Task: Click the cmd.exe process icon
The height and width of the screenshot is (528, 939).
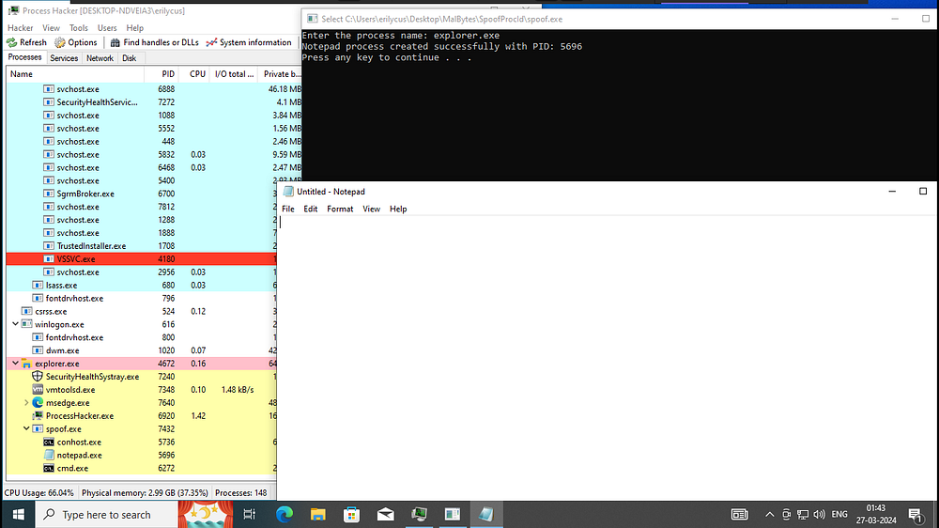Action: [49, 468]
